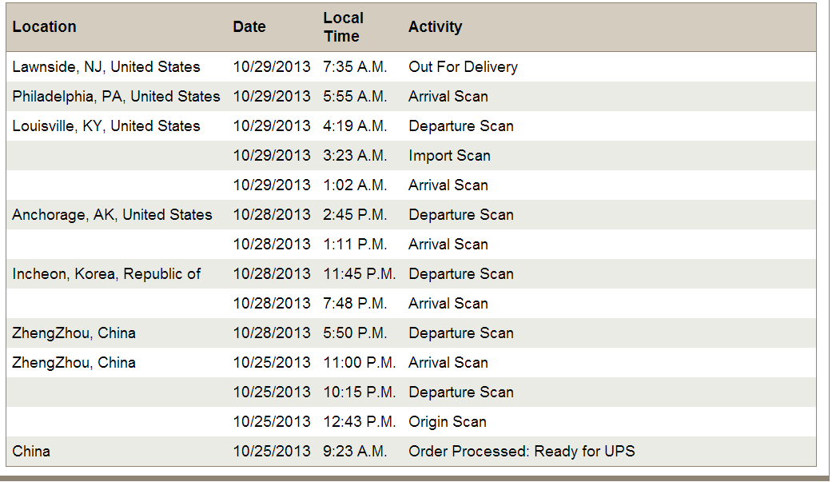Click the Origin Scan activity entry

447,422
